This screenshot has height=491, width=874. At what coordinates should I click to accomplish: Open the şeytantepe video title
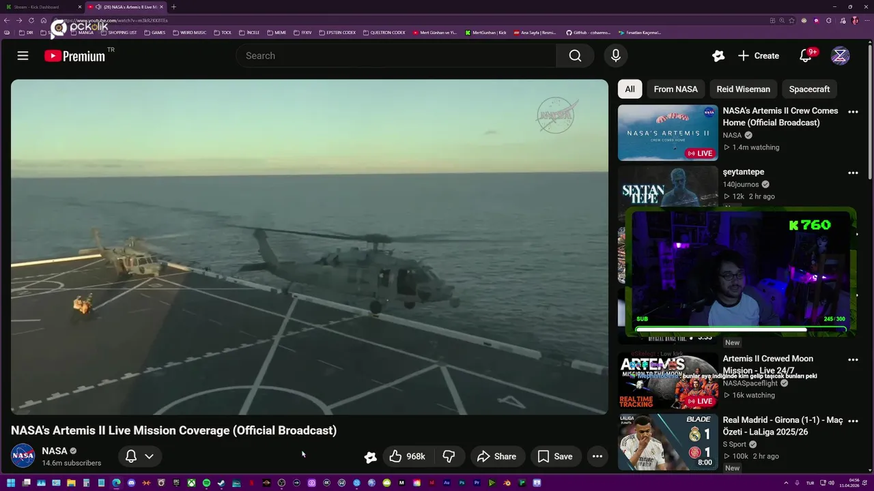[x=744, y=172]
